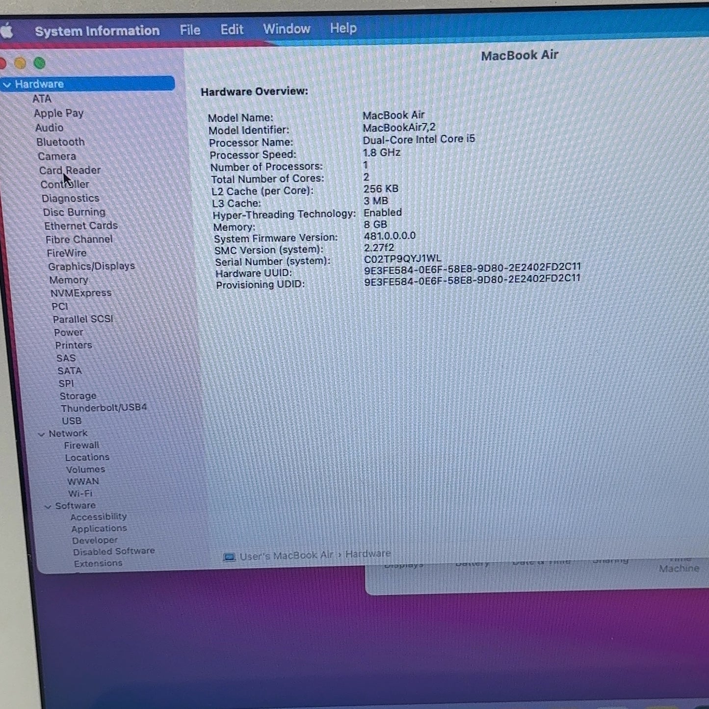Select Audio in the sidebar

(x=49, y=128)
